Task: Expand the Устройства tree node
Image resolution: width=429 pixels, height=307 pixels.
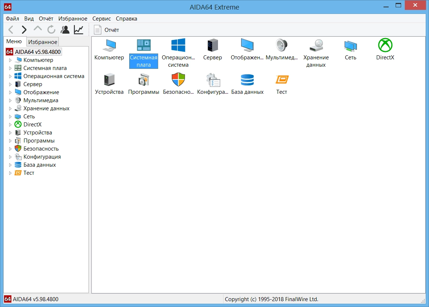Action: point(10,133)
